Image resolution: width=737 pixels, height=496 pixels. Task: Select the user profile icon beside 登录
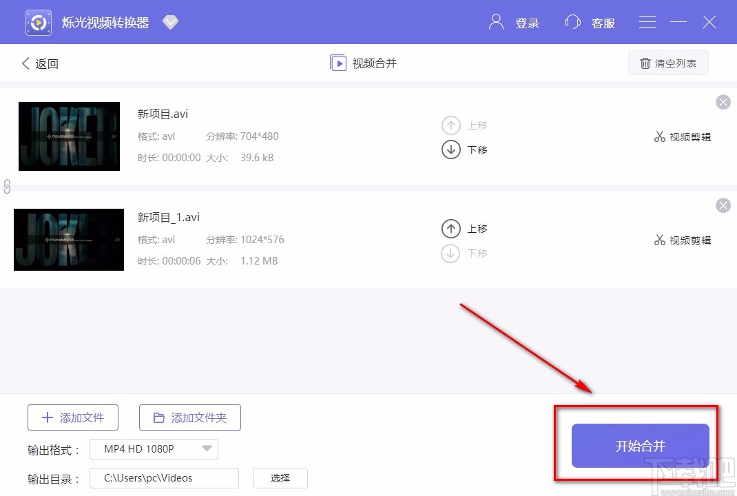click(495, 22)
